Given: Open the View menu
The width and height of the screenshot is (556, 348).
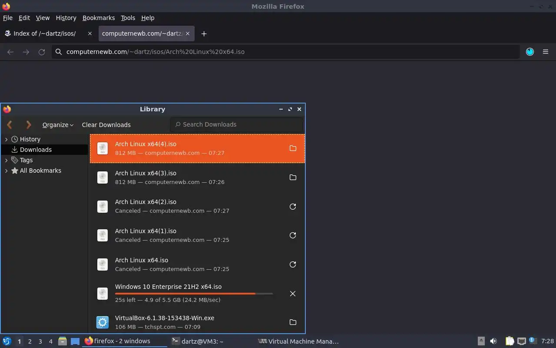Looking at the screenshot, I should pyautogui.click(x=43, y=18).
